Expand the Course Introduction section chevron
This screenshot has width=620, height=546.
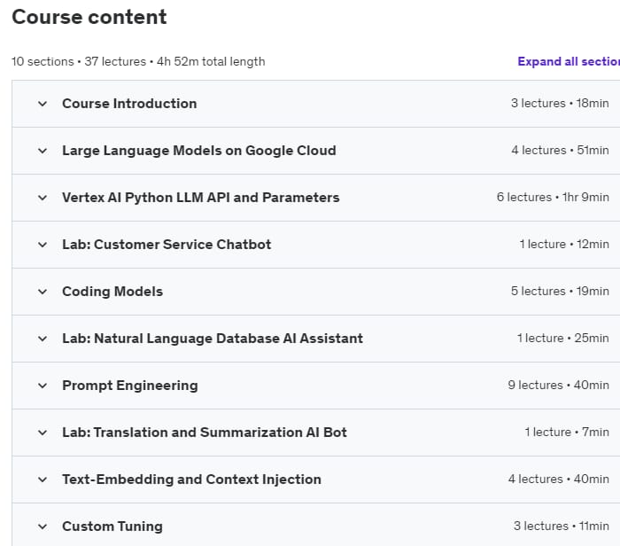pyautogui.click(x=43, y=104)
